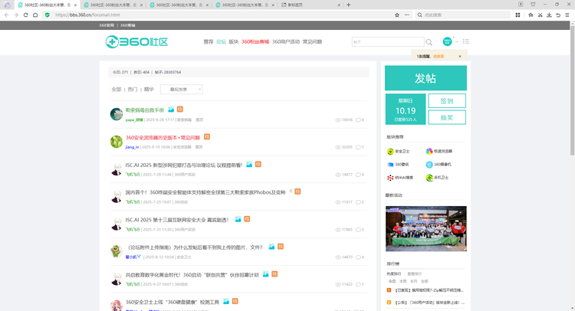This screenshot has height=311, width=575.
Task: Filter posts by 热门
Action: pos(133,90)
